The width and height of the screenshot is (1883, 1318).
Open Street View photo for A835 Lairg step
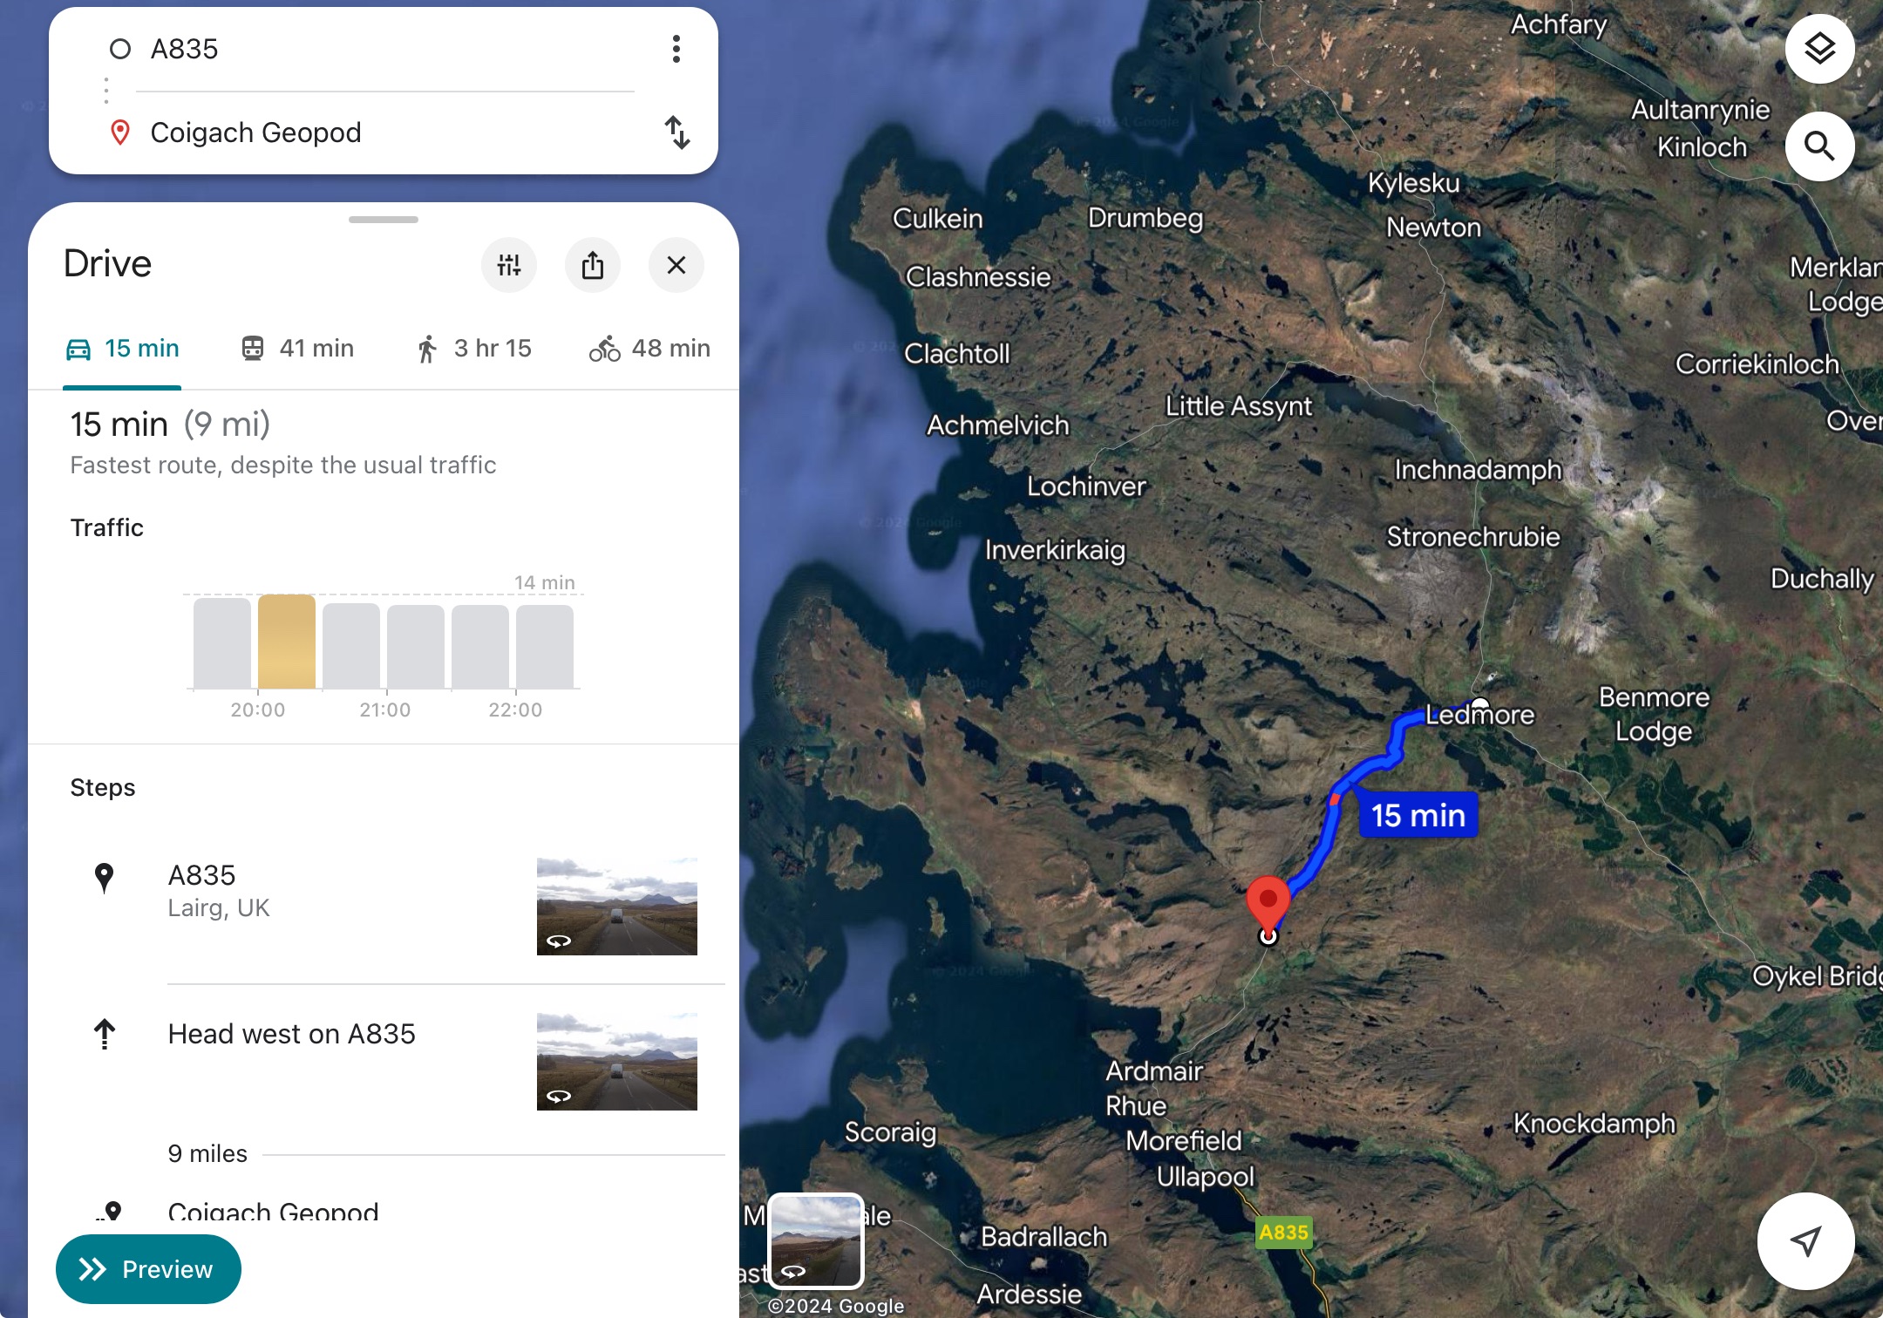click(617, 907)
